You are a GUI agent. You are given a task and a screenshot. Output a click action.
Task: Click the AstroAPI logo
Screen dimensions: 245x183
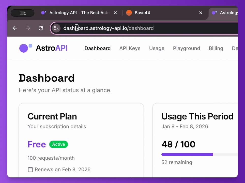43,48
